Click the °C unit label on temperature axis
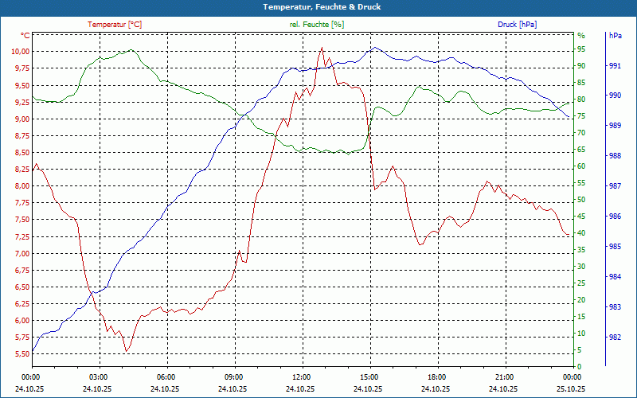 coord(25,35)
